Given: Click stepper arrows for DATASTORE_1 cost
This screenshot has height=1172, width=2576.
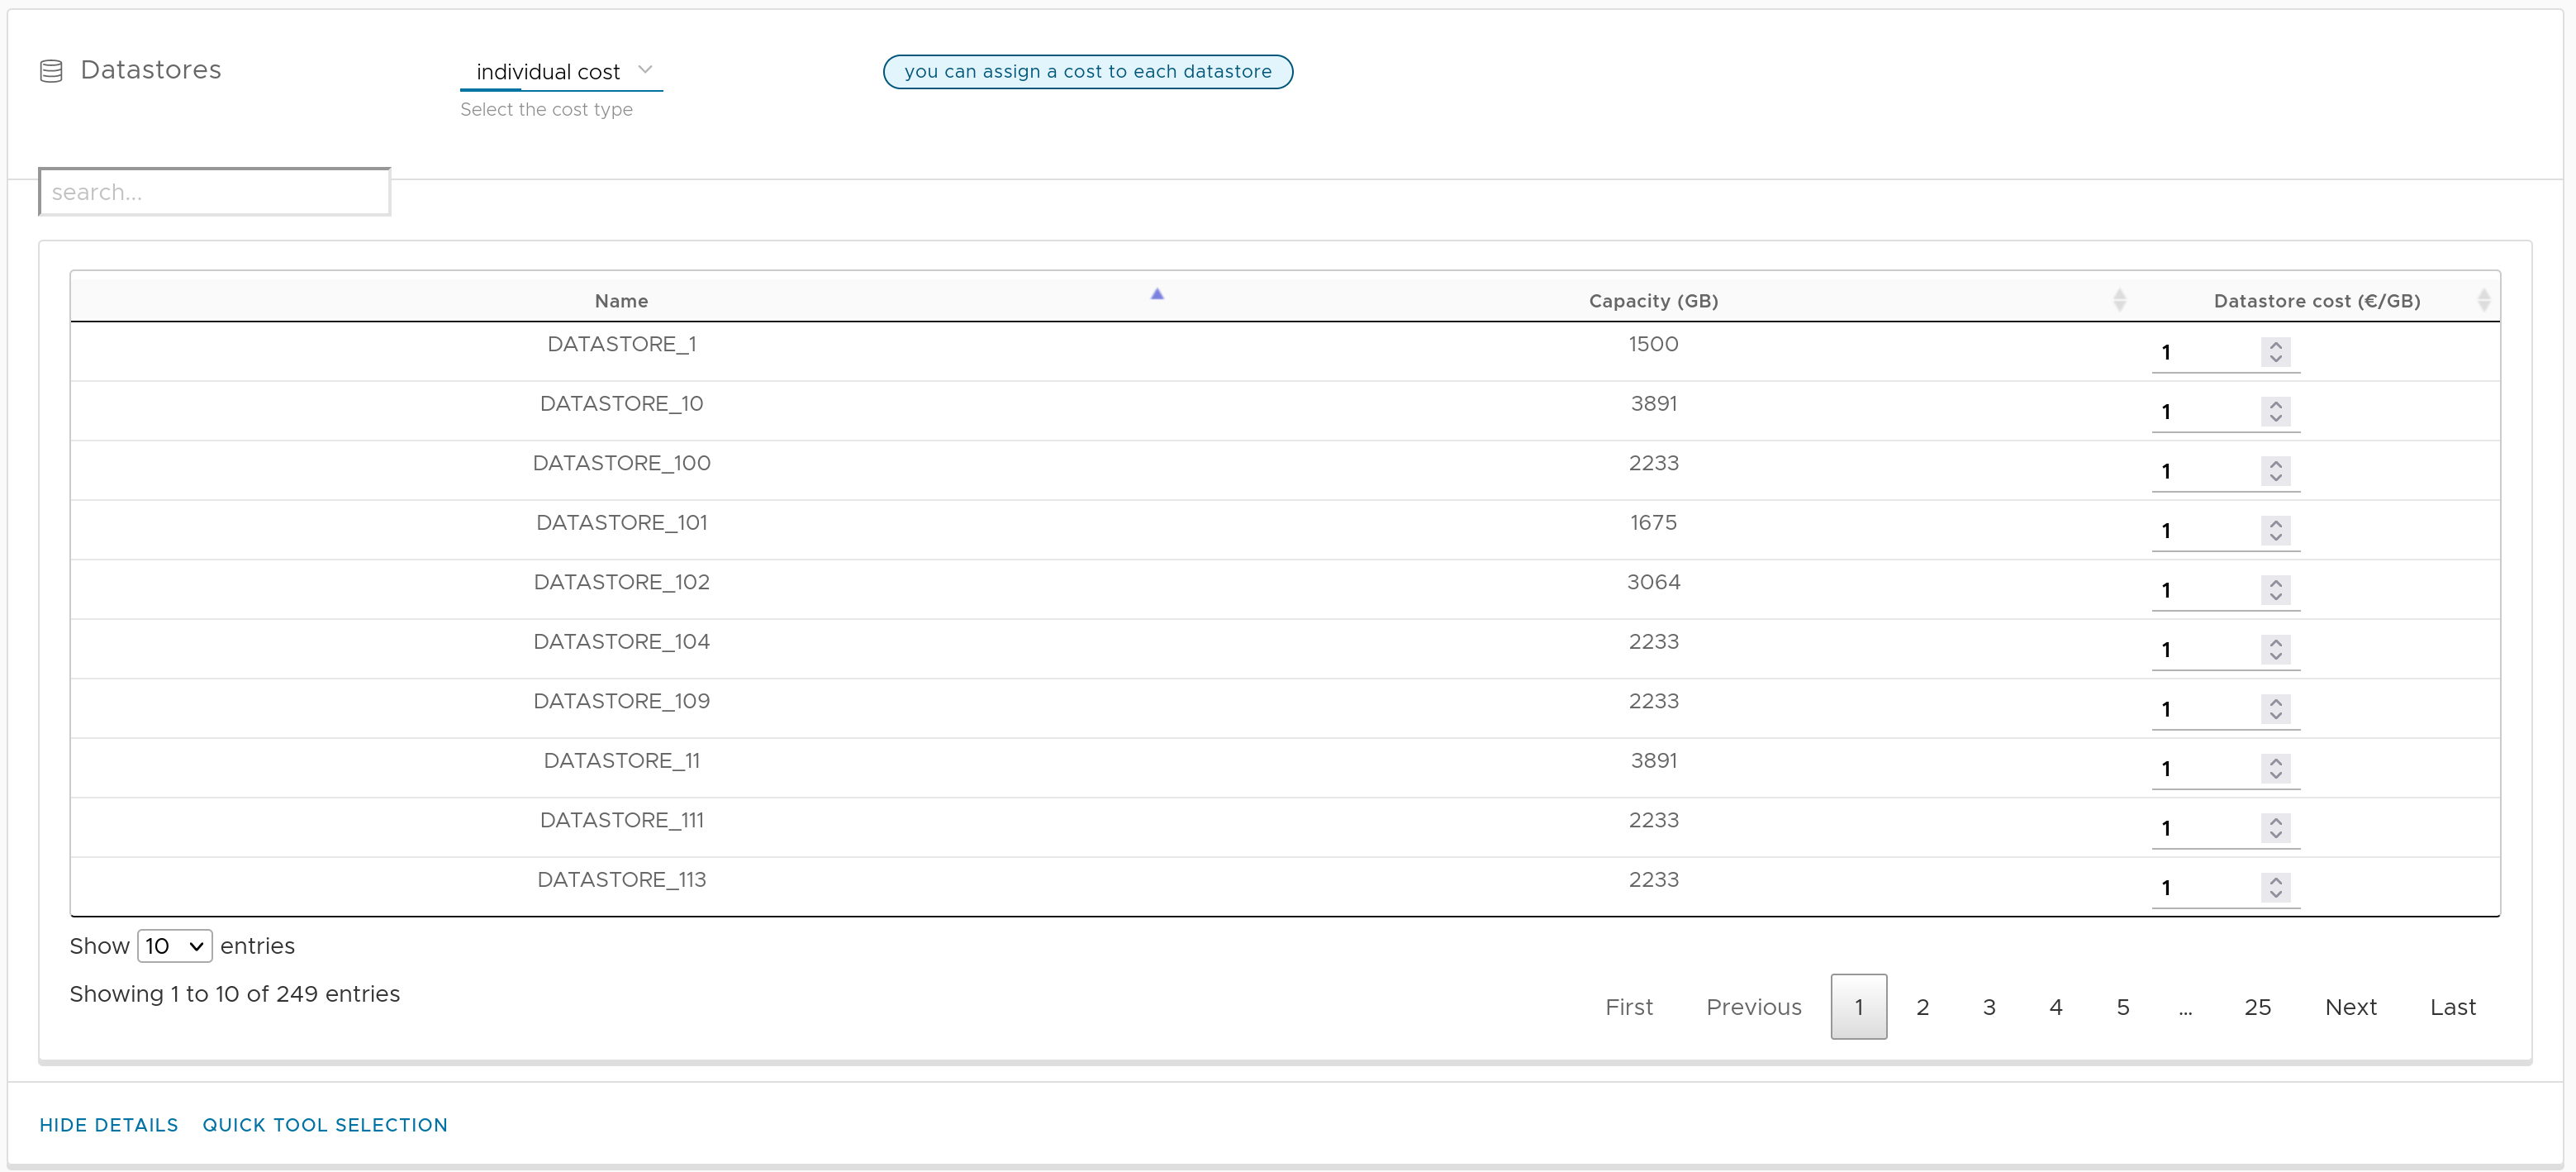Looking at the screenshot, I should 2276,352.
